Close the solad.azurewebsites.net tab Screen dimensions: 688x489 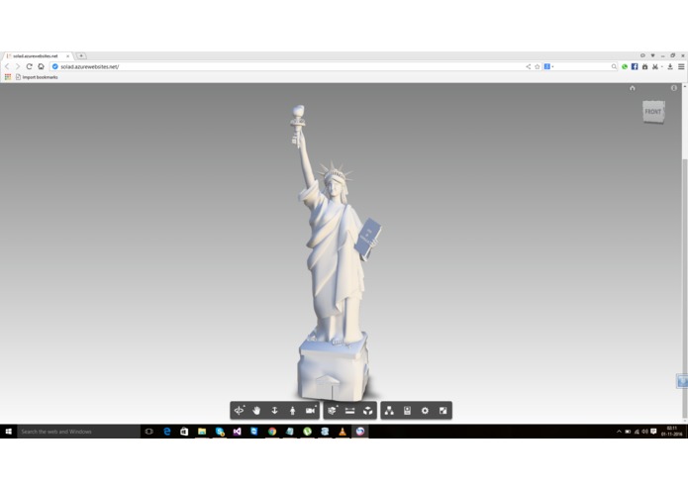tap(67, 56)
